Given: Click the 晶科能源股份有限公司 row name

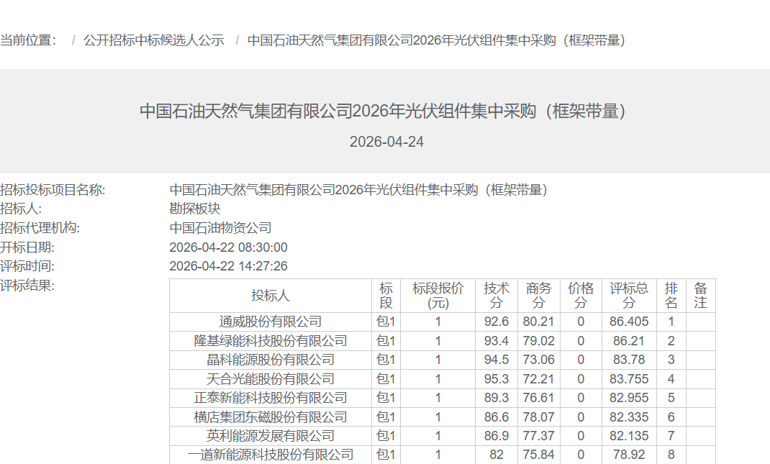Looking at the screenshot, I should 270,360.
